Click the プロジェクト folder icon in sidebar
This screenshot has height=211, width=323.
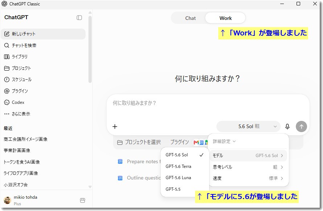(x=7, y=68)
